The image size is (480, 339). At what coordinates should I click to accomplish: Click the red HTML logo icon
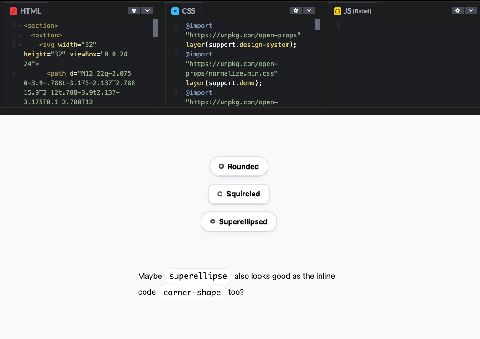pos(13,11)
